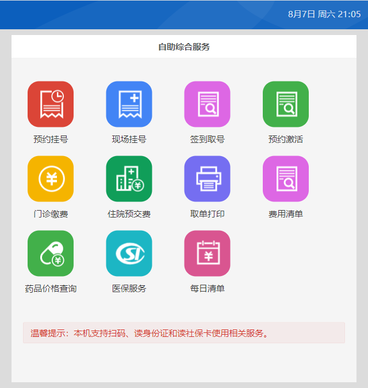Open the 预约激活 green search icon
Image resolution: width=368 pixels, height=388 pixels.
pyautogui.click(x=286, y=104)
